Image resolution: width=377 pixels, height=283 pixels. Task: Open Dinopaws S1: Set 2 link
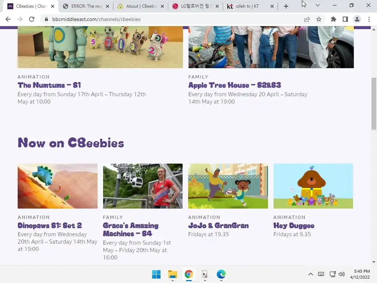50,226
